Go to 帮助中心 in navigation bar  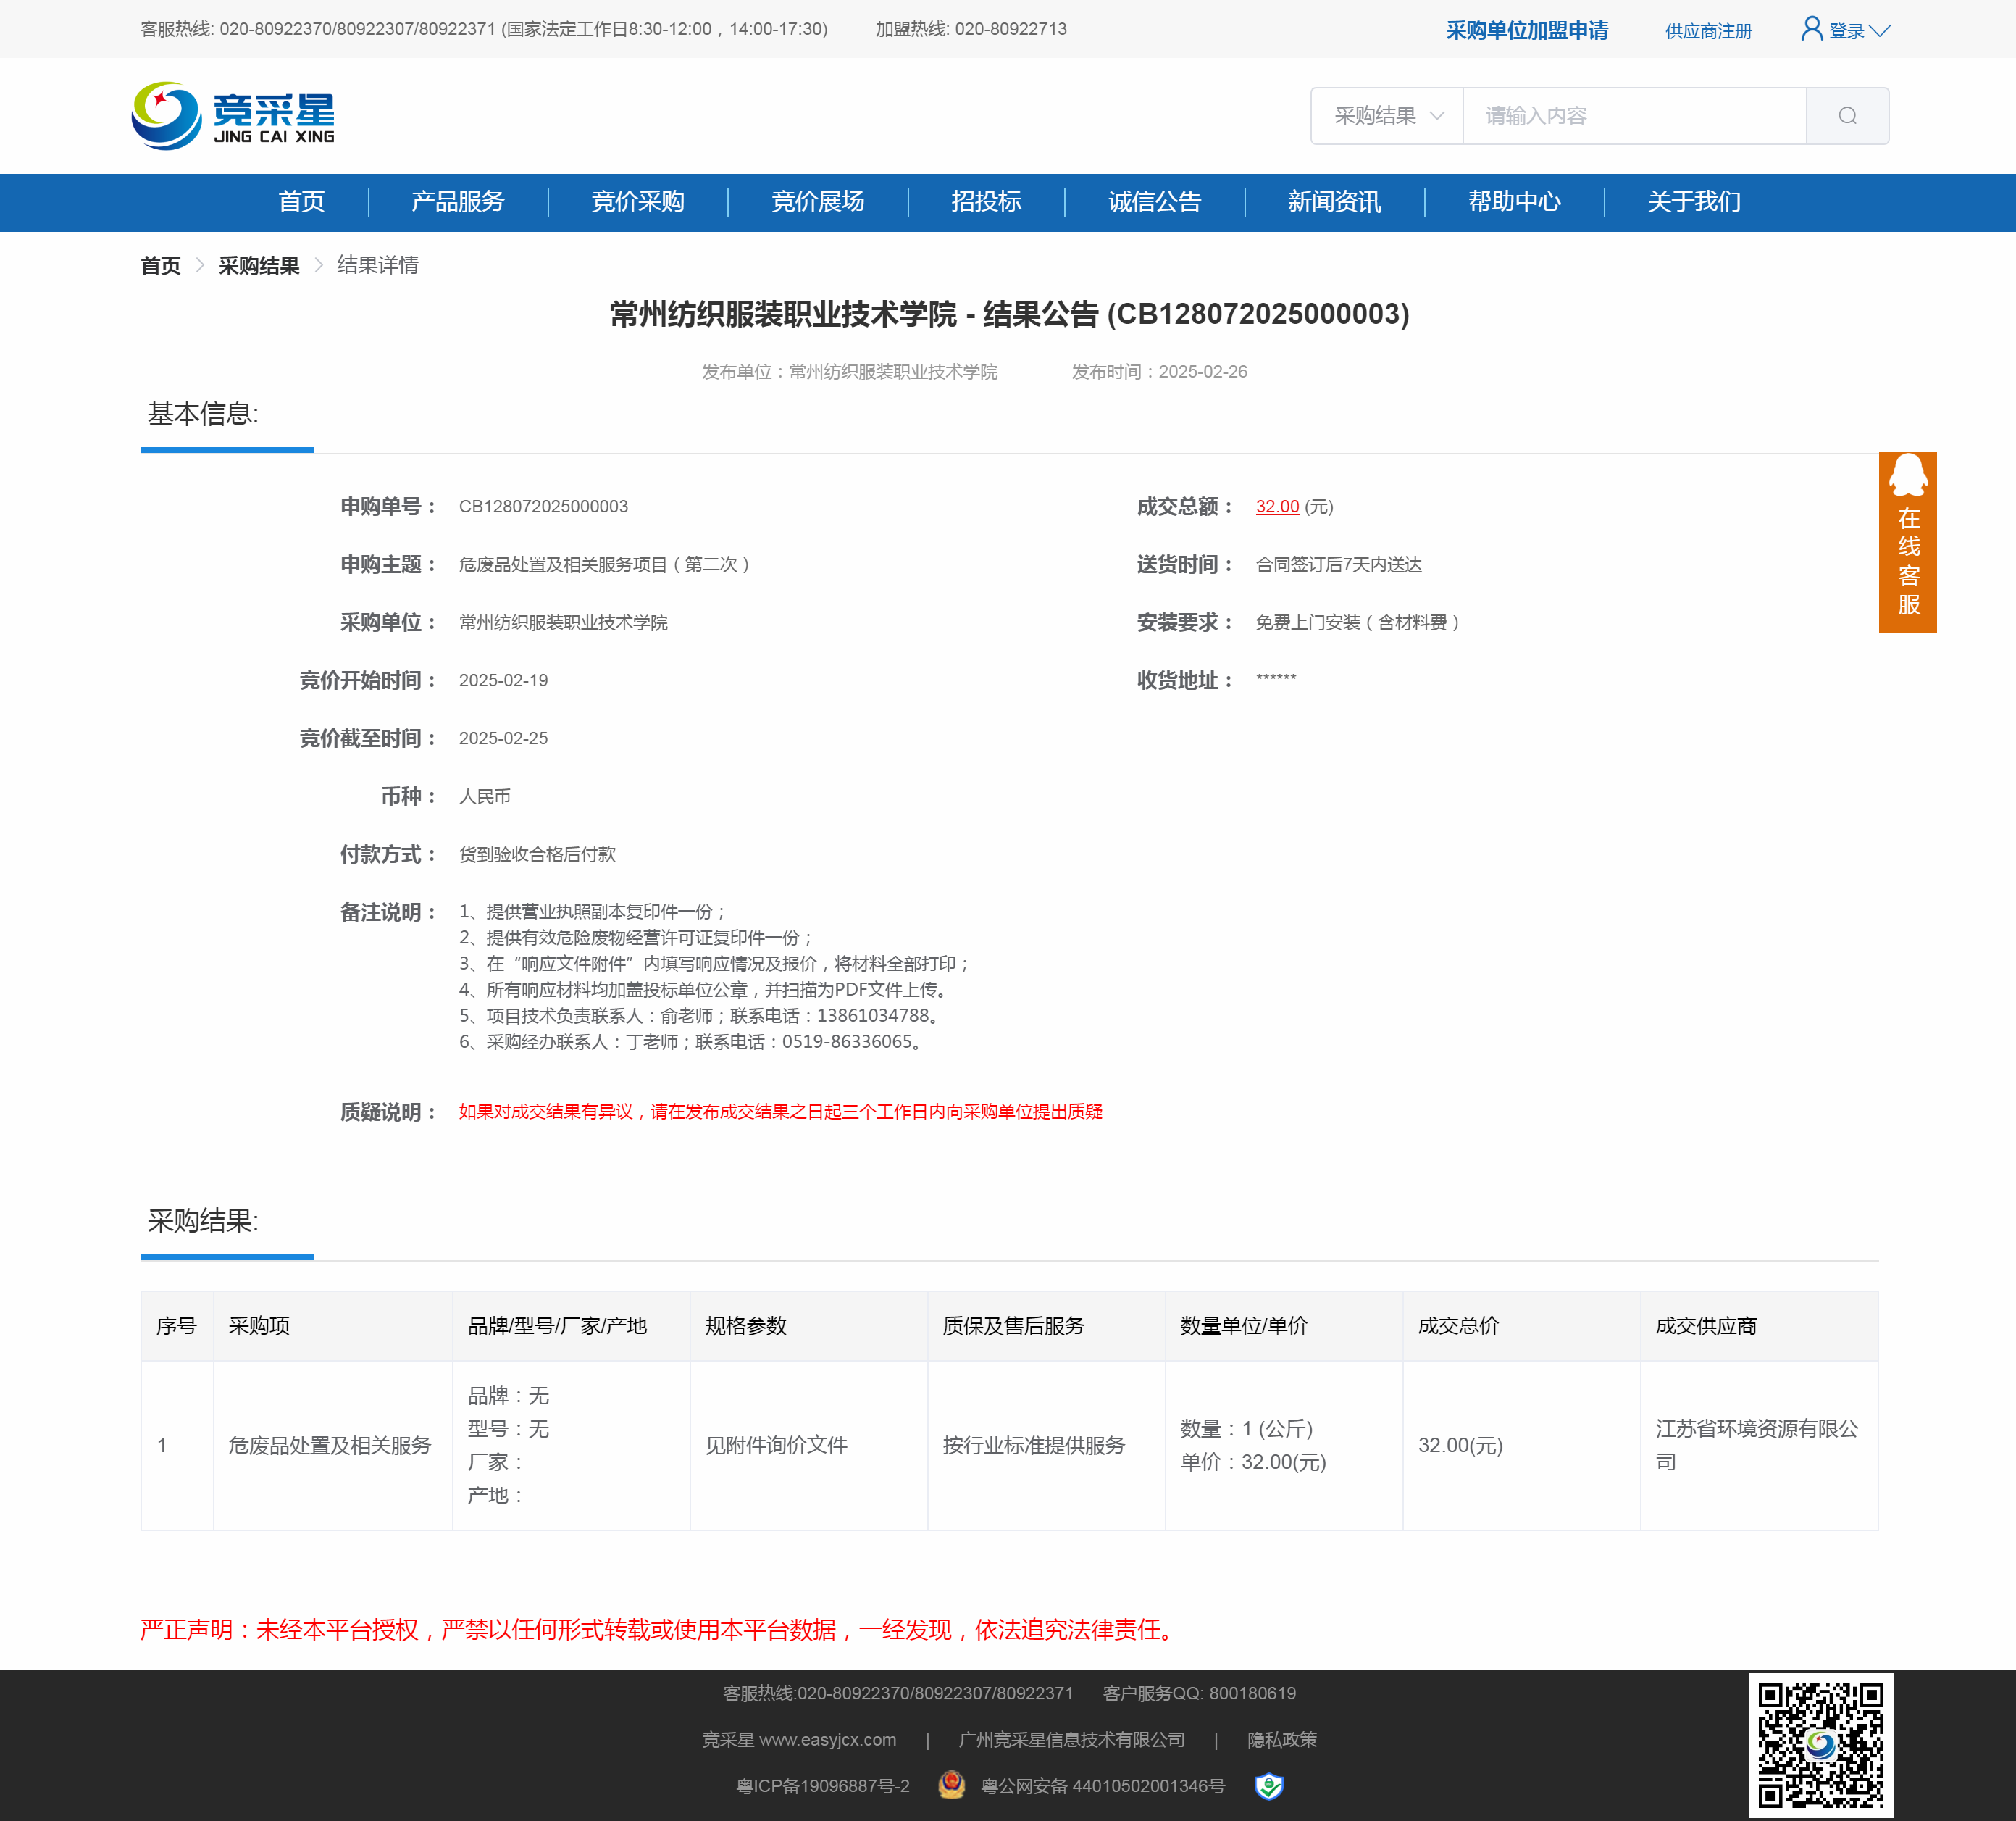point(1514,202)
